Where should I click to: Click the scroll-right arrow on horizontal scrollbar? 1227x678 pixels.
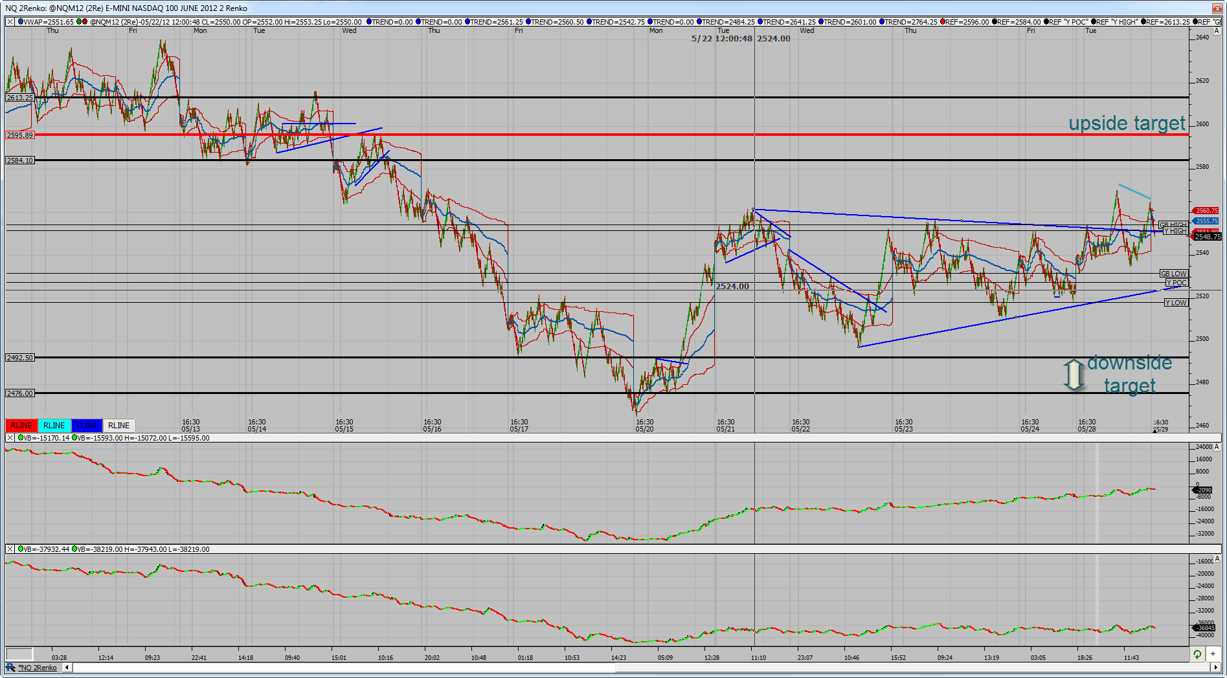pyautogui.click(x=1215, y=667)
